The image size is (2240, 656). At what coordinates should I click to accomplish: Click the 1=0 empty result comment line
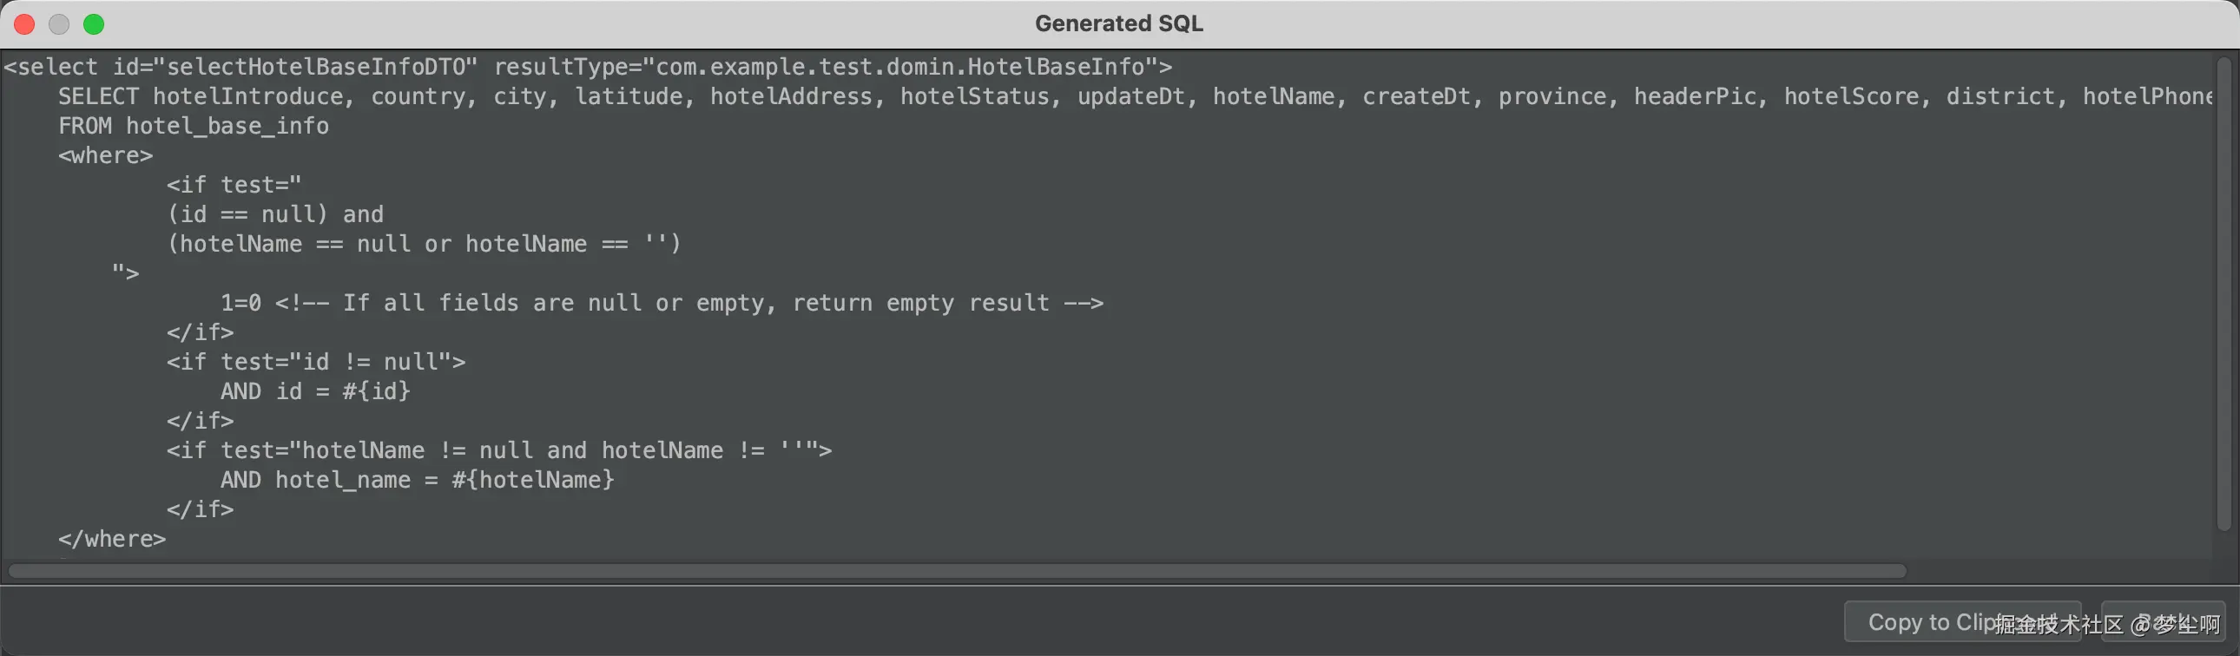point(661,303)
